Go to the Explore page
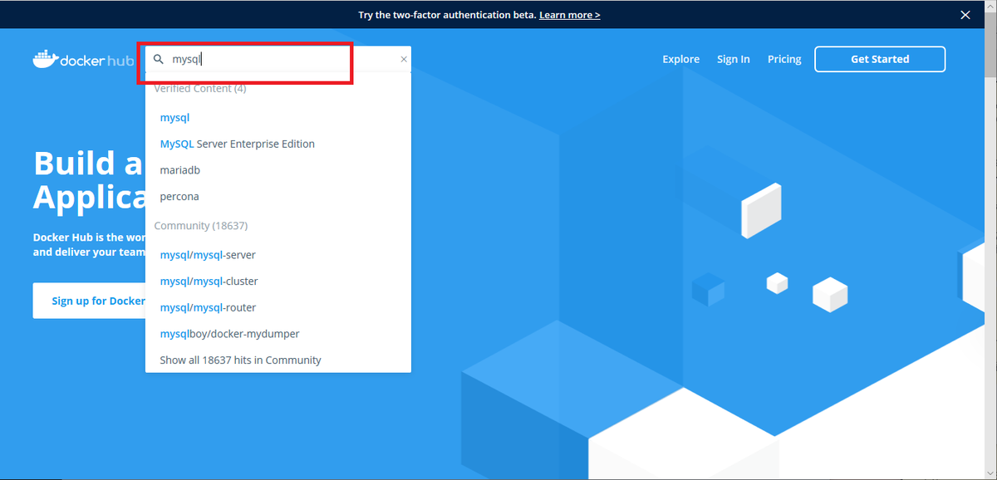 pos(680,59)
